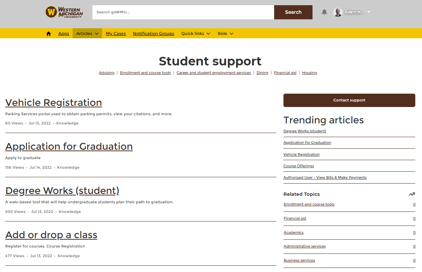The height and width of the screenshot is (272, 422).
Task: Click the trending arrow icon beside Related Topics
Action: click(x=411, y=194)
